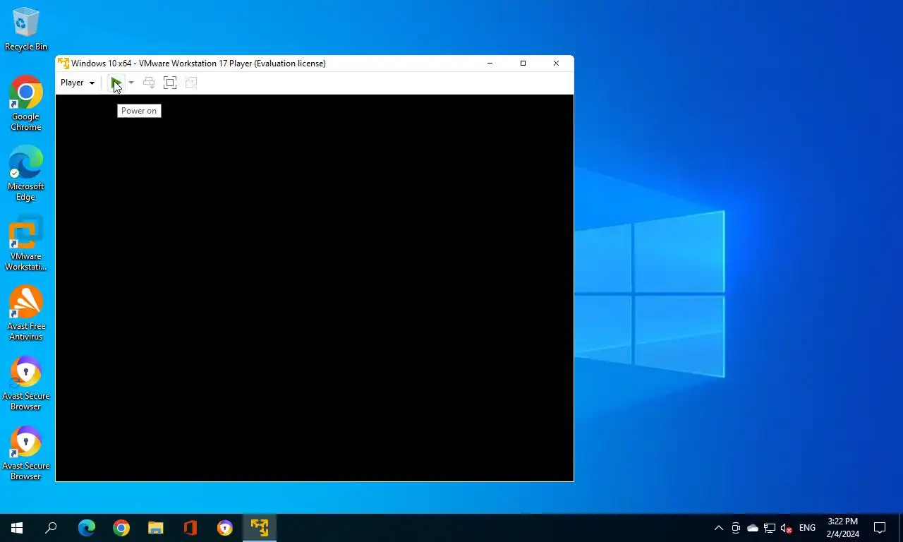
Task: Open the Windows Start menu
Action: point(17,528)
